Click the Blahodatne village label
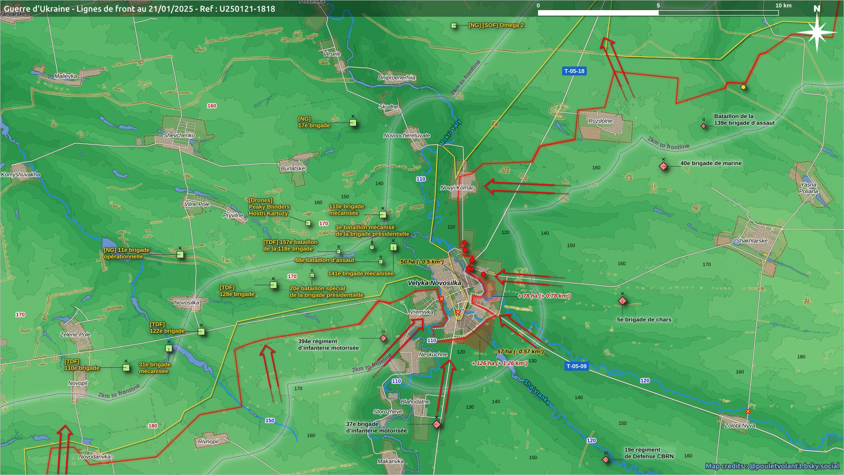The height and width of the screenshot is (475, 844). pos(415,402)
